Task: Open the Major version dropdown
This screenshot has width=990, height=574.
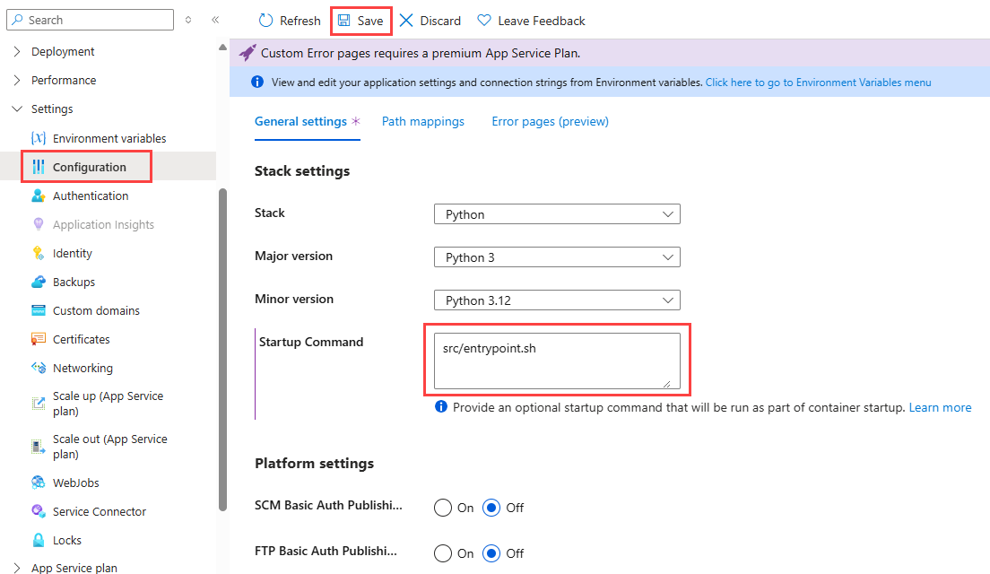Action: click(556, 257)
